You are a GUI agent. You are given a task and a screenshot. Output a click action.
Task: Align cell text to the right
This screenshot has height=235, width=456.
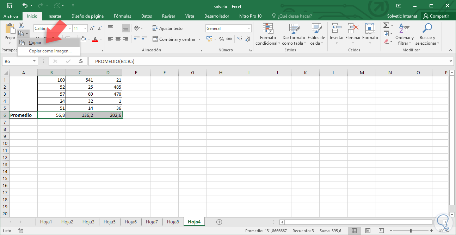pyautogui.click(x=126, y=39)
